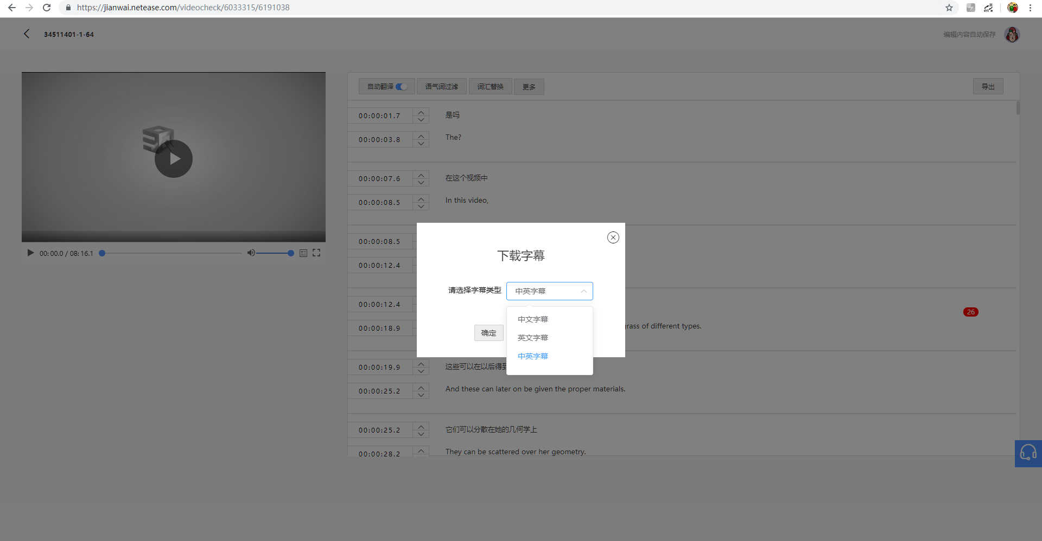
Task: Bookmark this page with star icon
Action: tap(949, 8)
